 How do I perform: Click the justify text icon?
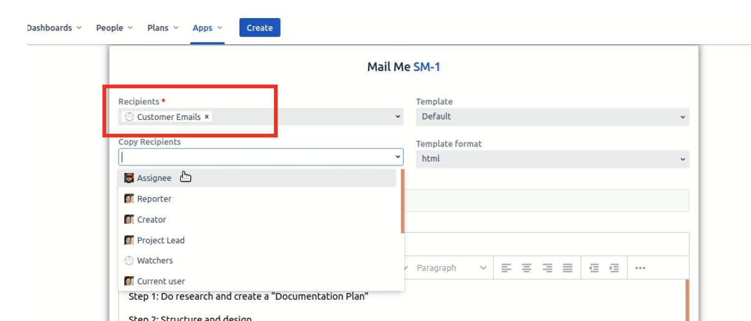(x=568, y=268)
